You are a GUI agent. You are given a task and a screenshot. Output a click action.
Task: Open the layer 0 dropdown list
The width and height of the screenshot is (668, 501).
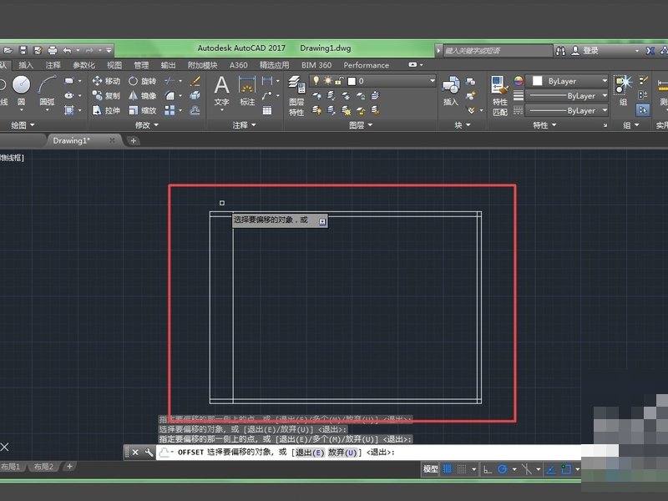tap(432, 80)
